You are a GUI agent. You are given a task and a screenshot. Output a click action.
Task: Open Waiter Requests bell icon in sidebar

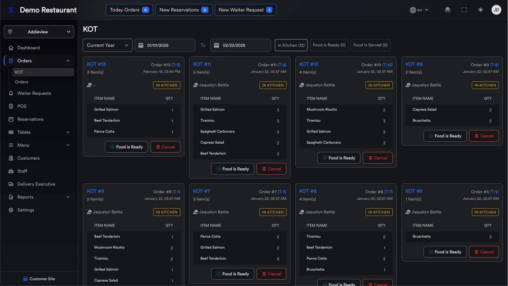click(11, 93)
